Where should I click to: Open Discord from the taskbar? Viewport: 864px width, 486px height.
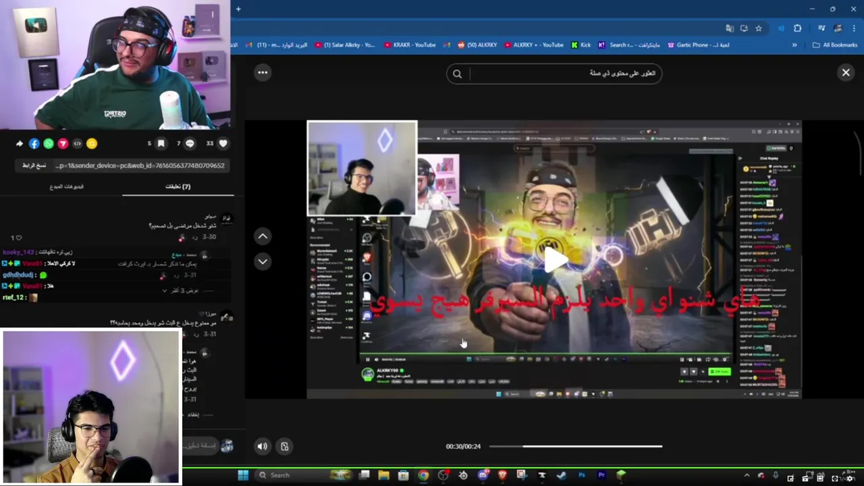coord(483,475)
